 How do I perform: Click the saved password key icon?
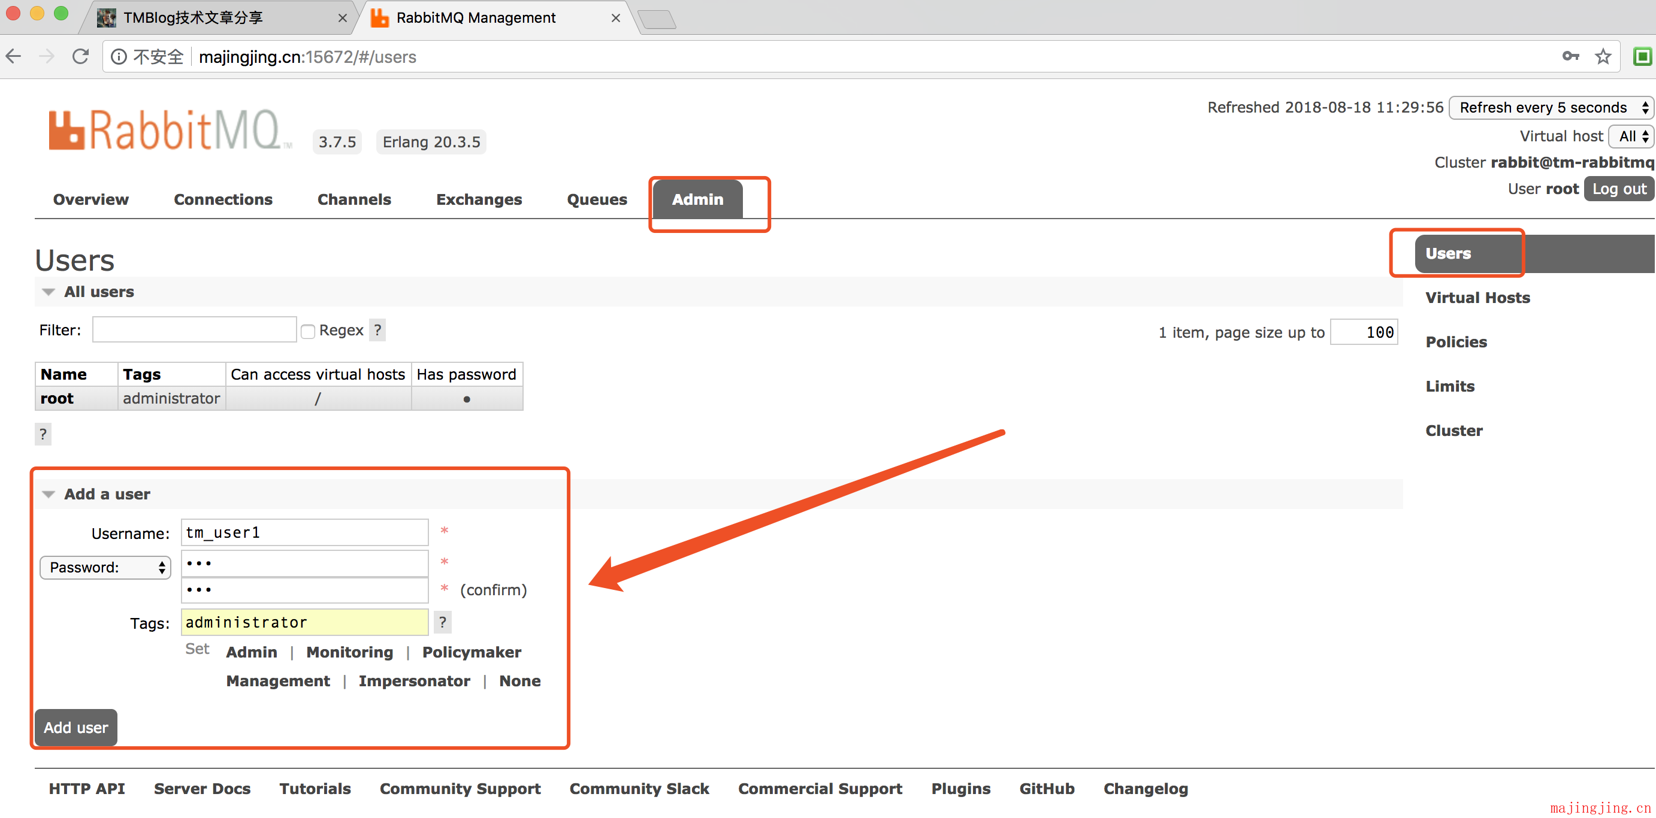(1570, 56)
